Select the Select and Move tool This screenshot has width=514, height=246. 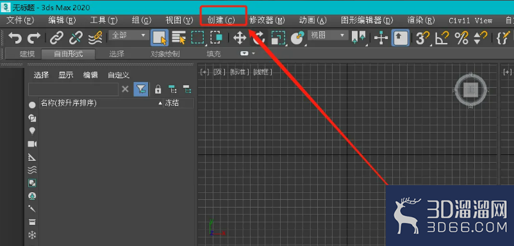[x=240, y=38]
